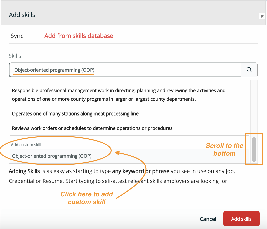Viewport: 267px width, 229px height.
Task: Click the Add custom skill section header
Action: pos(26,145)
